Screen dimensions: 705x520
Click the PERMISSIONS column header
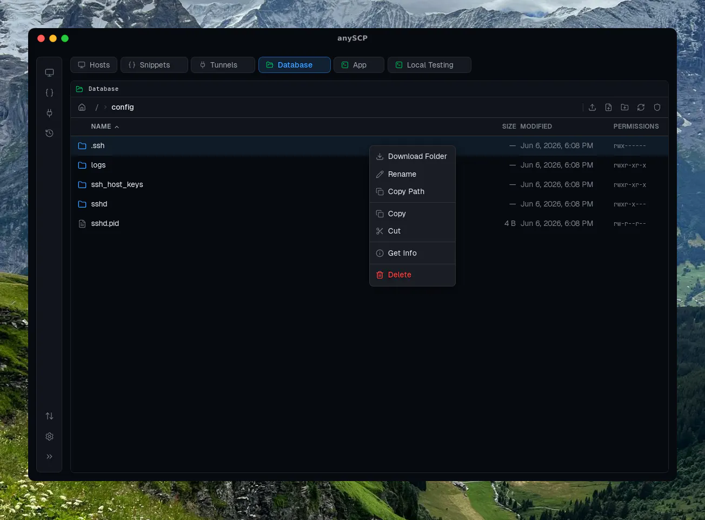coord(636,126)
